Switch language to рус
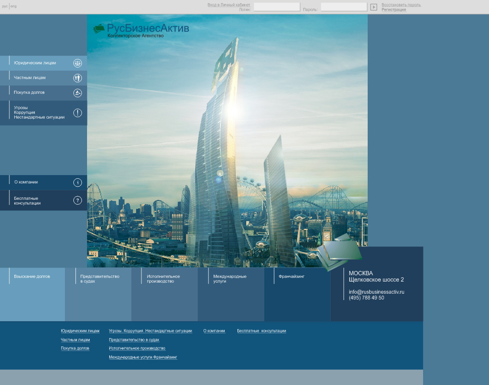Viewport: 489px width, 385px height. [5, 6]
